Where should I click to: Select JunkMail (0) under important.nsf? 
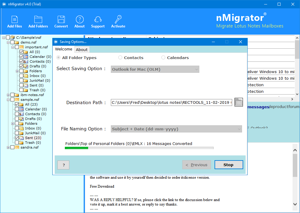(40, 81)
